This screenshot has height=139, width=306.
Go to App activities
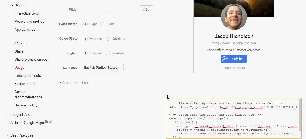[x=25, y=30]
